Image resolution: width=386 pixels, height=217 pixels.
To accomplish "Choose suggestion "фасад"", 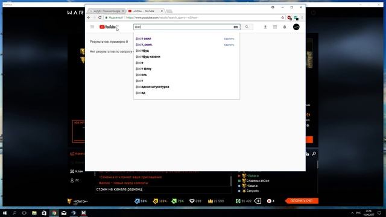I will click(141, 93).
